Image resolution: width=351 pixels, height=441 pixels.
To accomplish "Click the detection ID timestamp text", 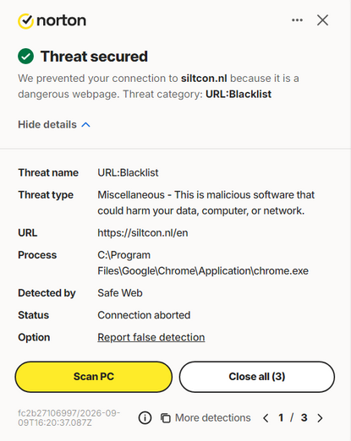I will (69, 417).
